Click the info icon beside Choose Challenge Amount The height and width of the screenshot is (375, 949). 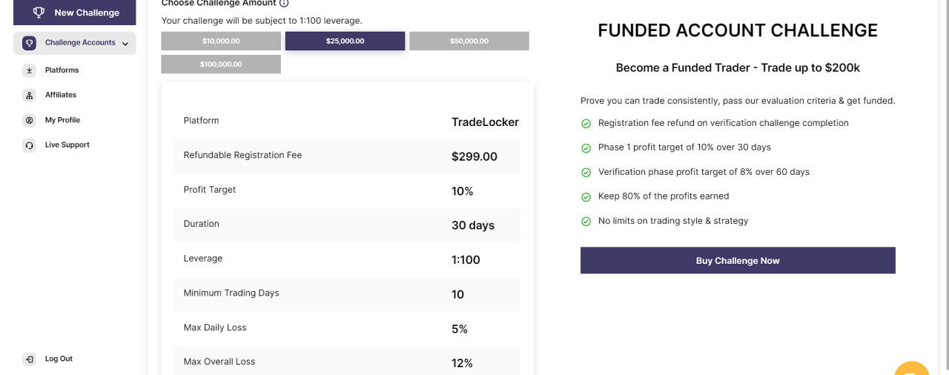(284, 4)
